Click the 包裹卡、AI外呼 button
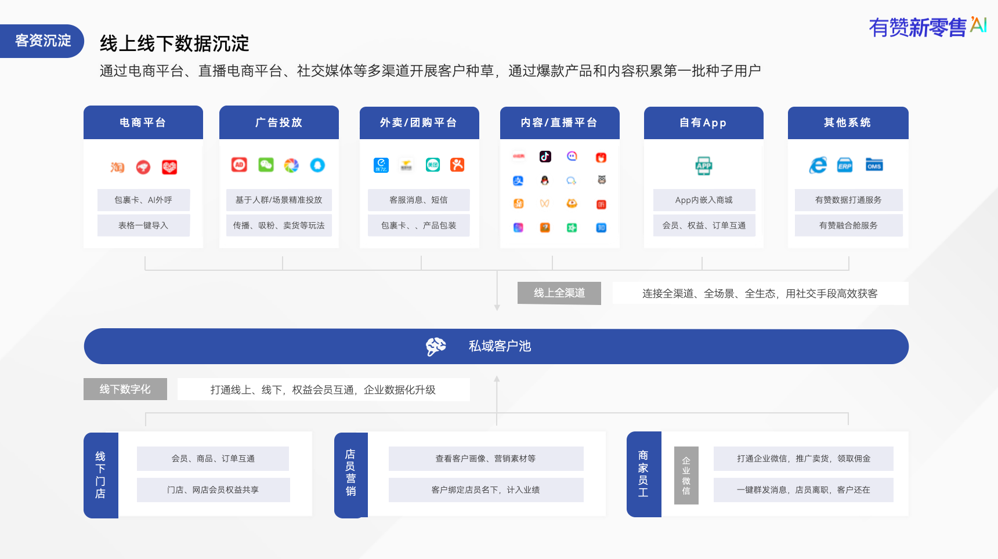This screenshot has width=998, height=559. [143, 199]
